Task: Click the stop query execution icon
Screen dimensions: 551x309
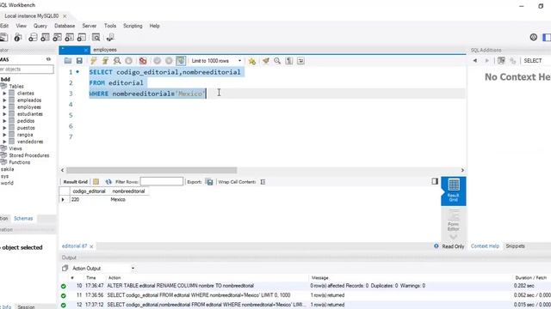Action: pos(128,61)
